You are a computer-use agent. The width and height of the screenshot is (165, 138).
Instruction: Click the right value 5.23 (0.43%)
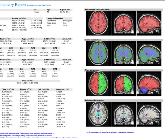(x=25, y=106)
